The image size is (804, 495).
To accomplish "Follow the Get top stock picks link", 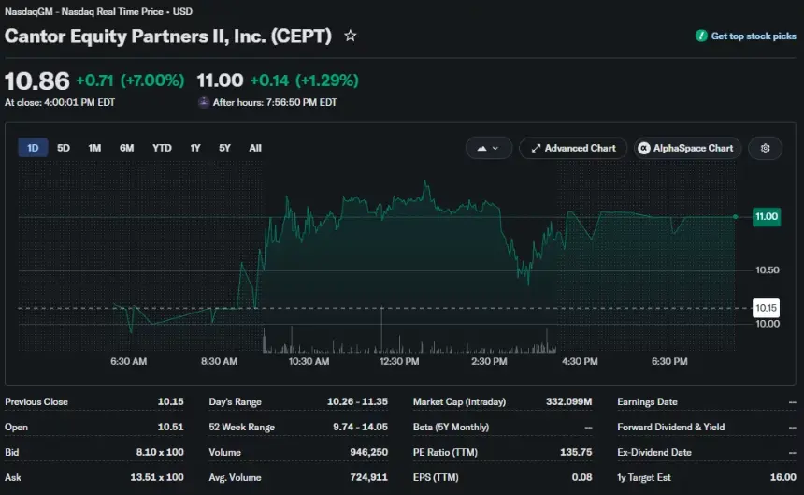I will (754, 36).
